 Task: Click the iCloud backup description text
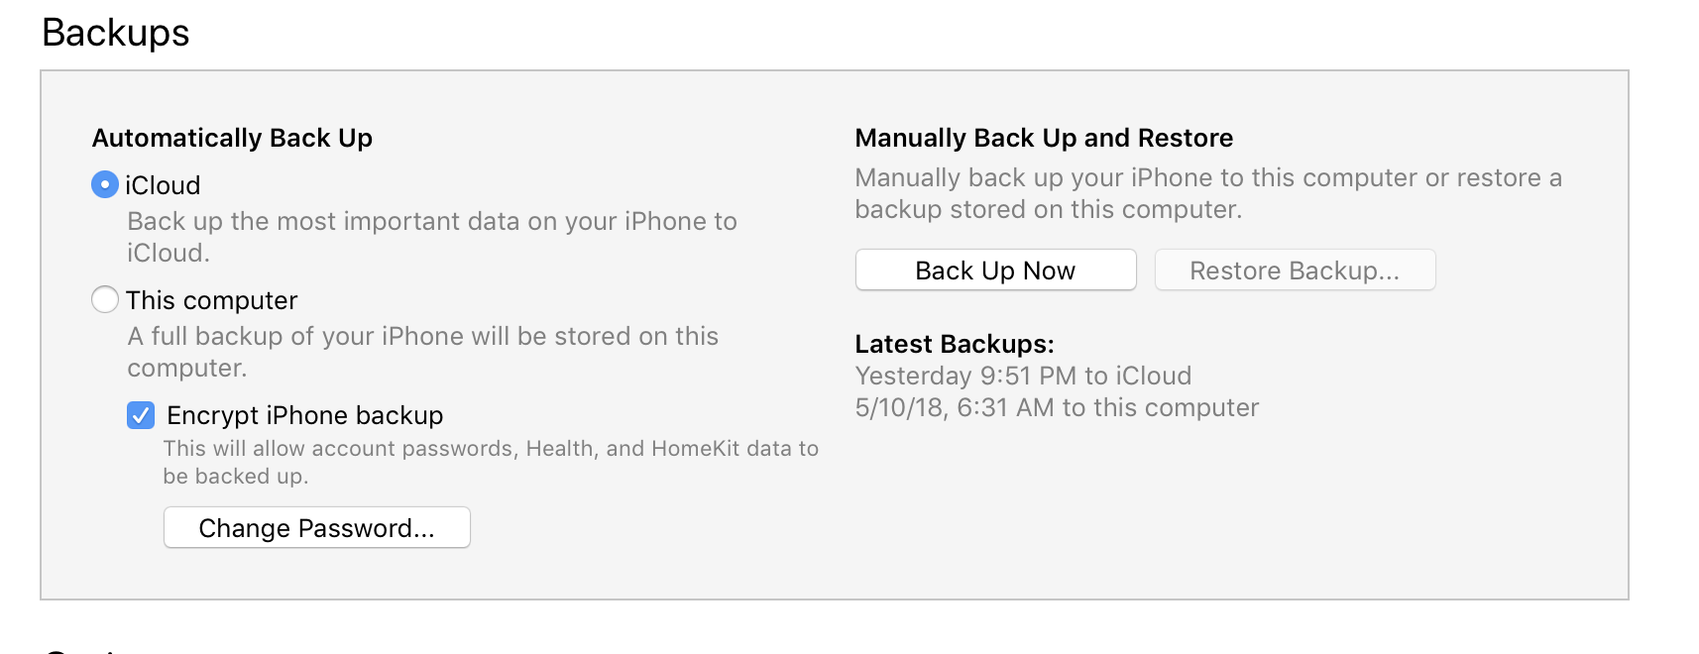click(431, 237)
